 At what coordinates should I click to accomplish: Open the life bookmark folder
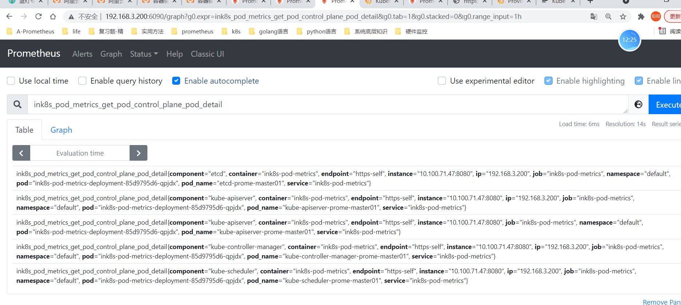(71, 32)
